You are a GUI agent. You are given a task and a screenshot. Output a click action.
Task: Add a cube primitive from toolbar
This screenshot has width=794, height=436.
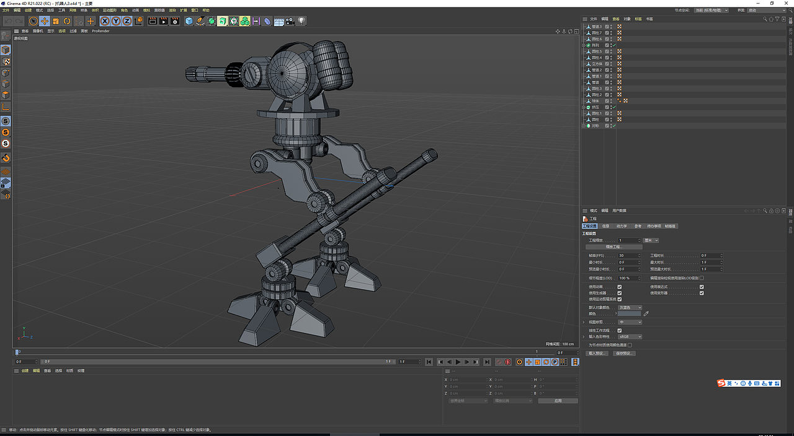[x=189, y=21]
